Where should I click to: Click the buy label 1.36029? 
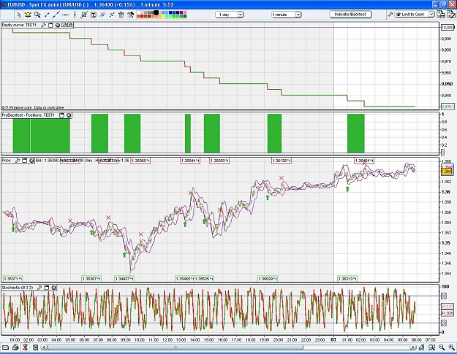point(268,279)
